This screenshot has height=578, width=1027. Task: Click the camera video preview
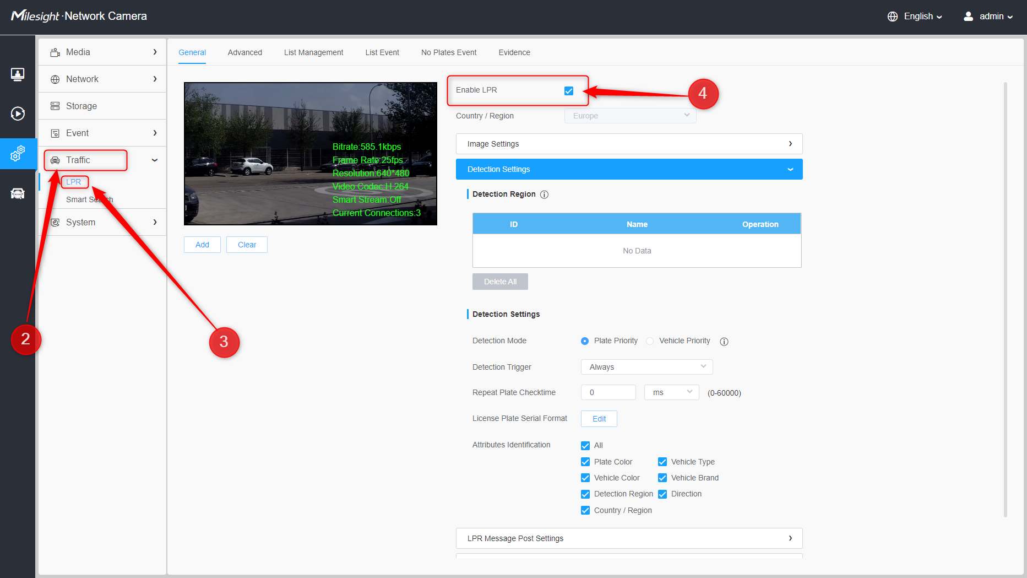pyautogui.click(x=311, y=154)
